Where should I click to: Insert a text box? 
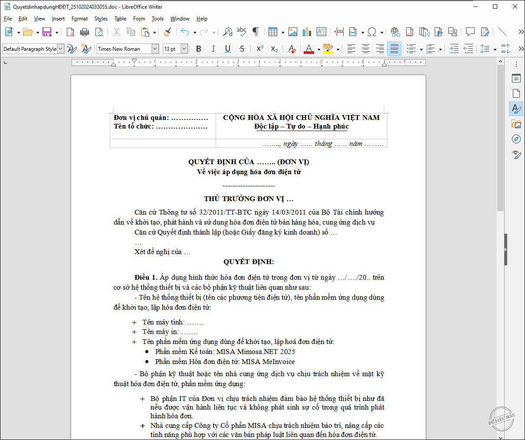click(322, 32)
